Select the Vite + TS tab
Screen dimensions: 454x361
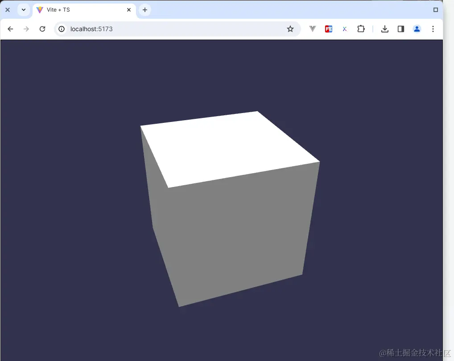pyautogui.click(x=71, y=9)
